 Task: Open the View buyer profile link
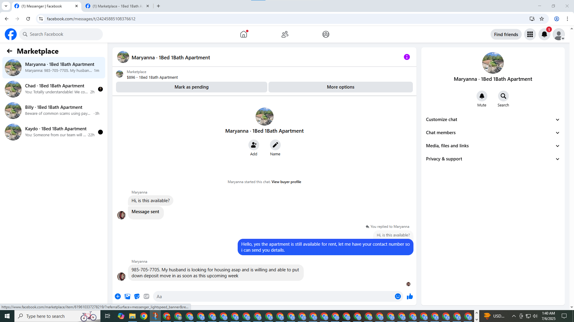(x=286, y=182)
